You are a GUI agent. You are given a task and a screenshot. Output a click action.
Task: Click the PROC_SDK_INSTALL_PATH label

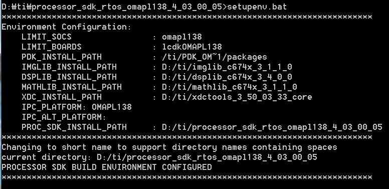74,127
